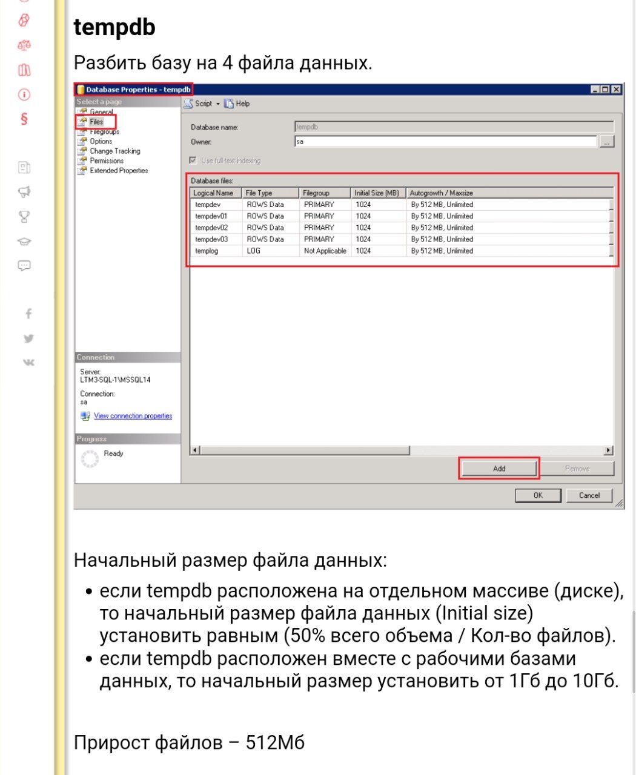Viewport: 636px width, 775px height.
Task: Click the connection properties icon beside the link
Action: [85, 416]
